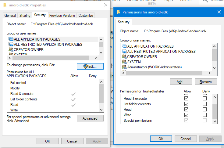The height and width of the screenshot is (148, 224).
Task: Check Deny for Write permission
Action: coord(204,115)
